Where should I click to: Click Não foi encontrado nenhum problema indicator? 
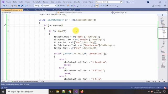tap(25, 81)
